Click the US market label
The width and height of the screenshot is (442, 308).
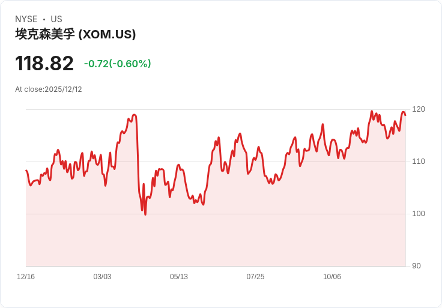tap(56, 19)
